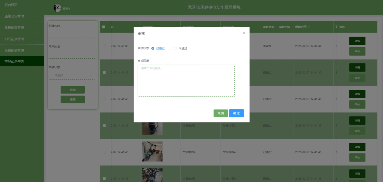Click the user avatar icon beside 检查1
The image size is (383, 182).
57,8
